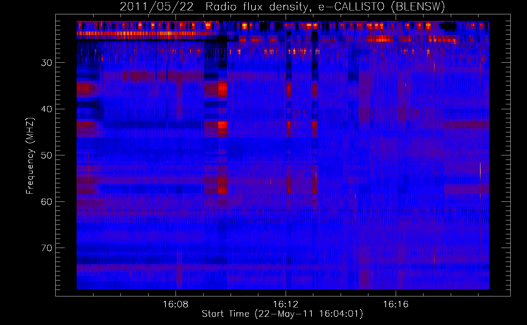Click the 'e-CALLISTO (BLENSW)' text in the title
This screenshot has width=527, height=325.
point(381,7)
